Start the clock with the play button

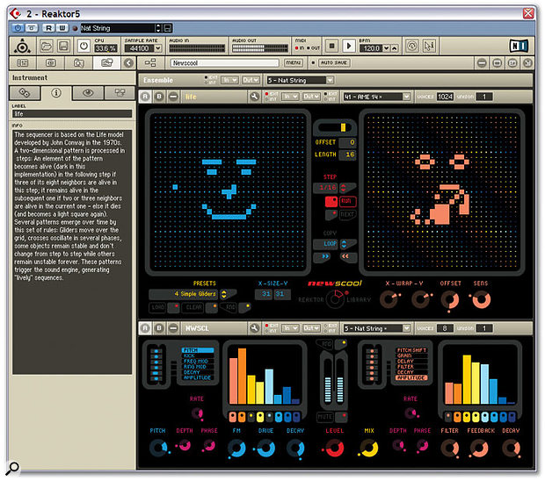349,46
